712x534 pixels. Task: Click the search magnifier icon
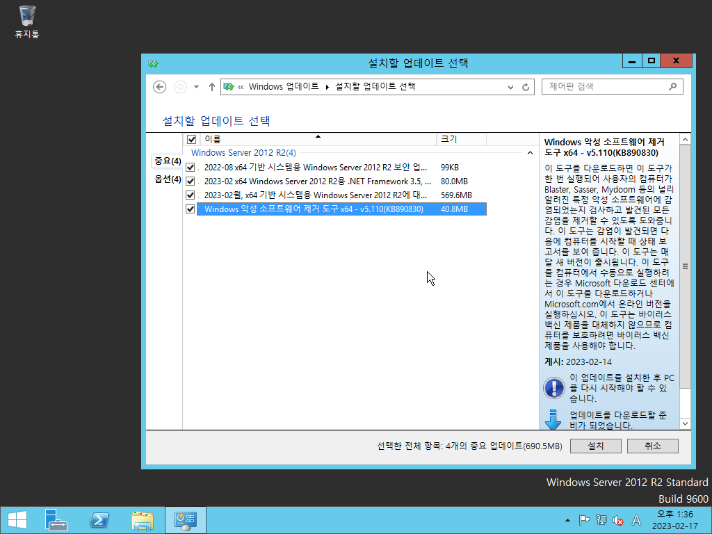pyautogui.click(x=673, y=86)
